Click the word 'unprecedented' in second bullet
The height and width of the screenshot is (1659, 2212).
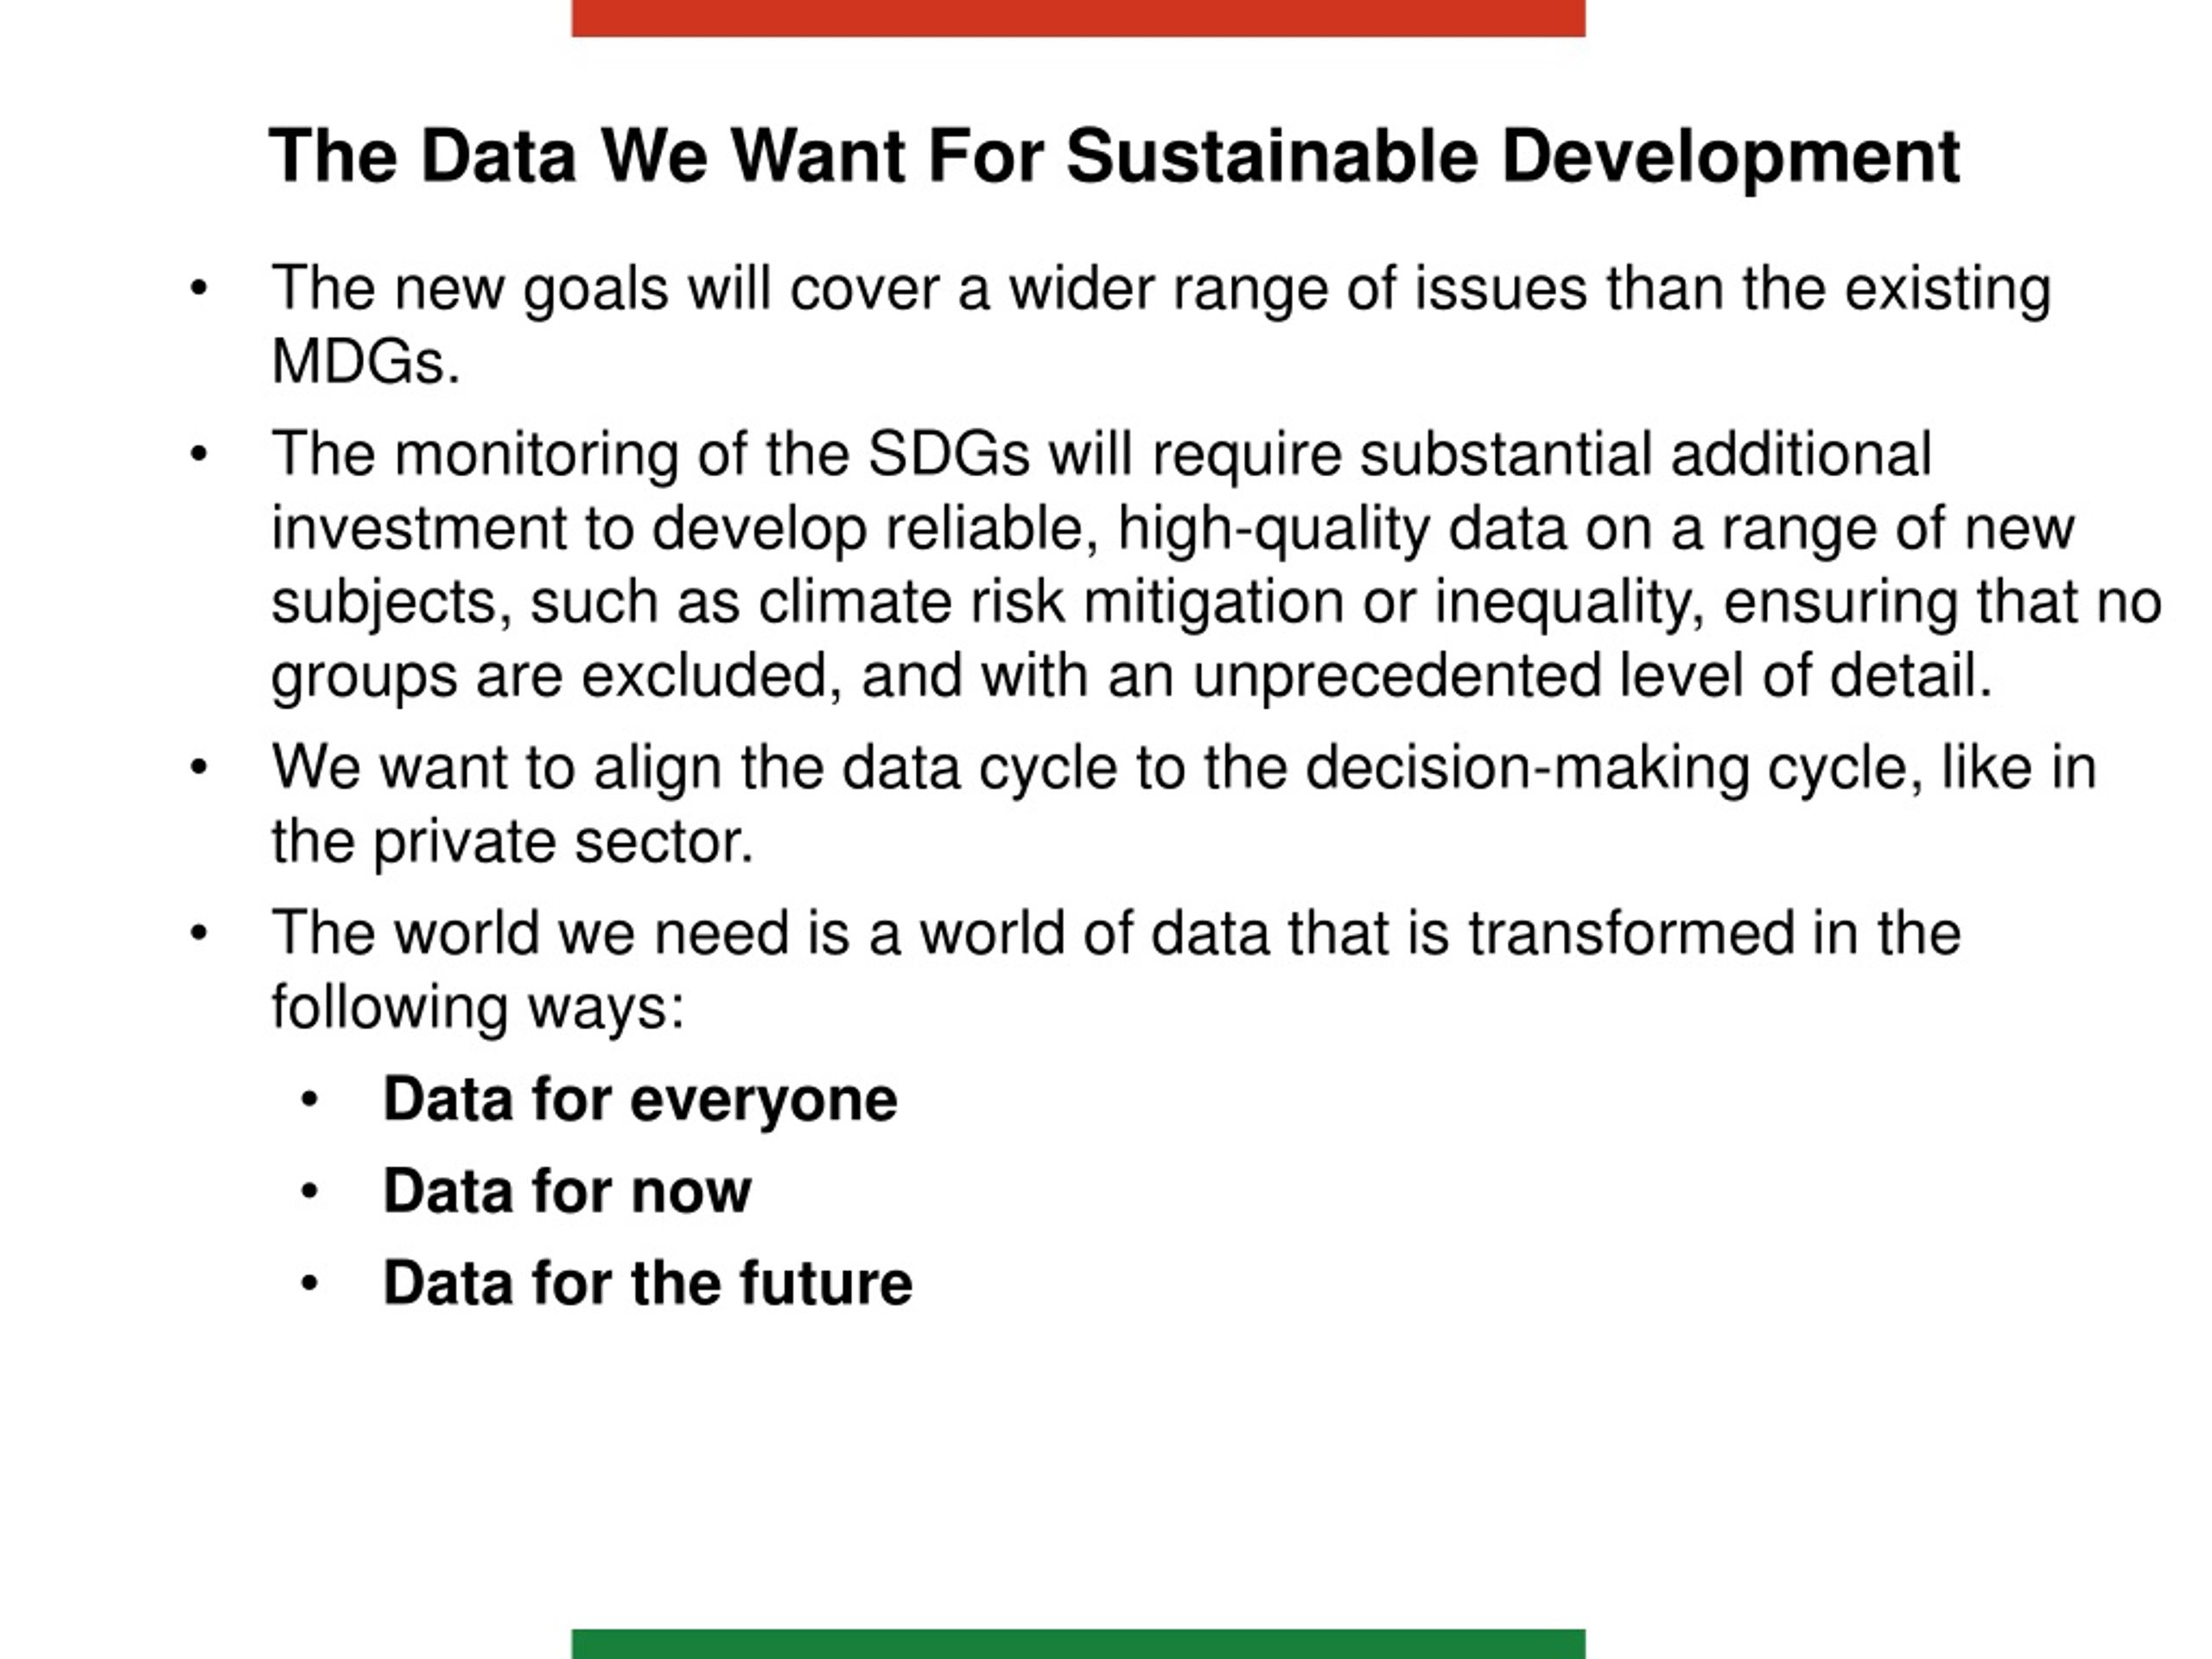(1397, 676)
